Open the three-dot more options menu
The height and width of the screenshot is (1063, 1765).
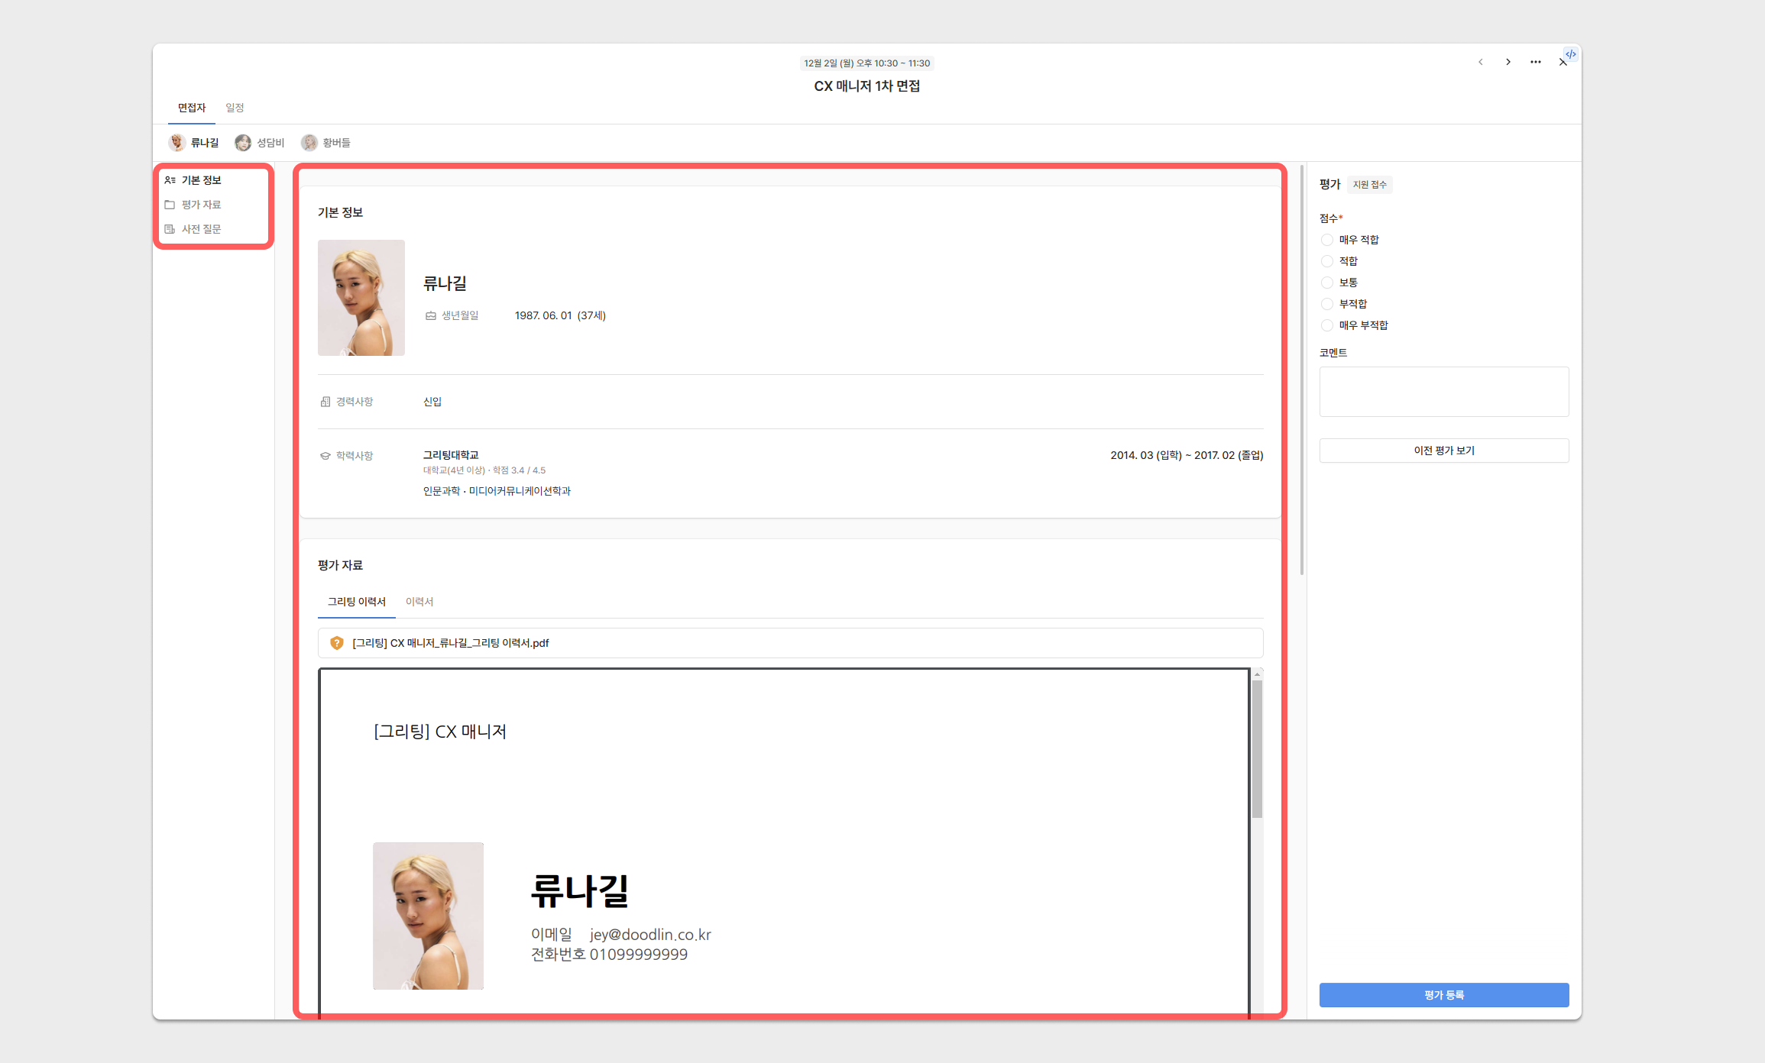1535,62
